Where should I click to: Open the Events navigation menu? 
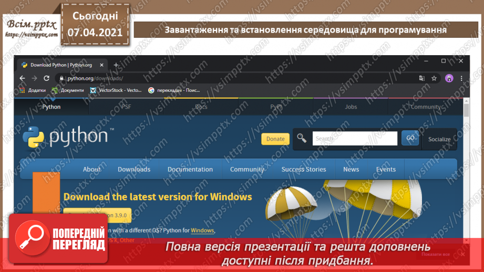tap(386, 169)
